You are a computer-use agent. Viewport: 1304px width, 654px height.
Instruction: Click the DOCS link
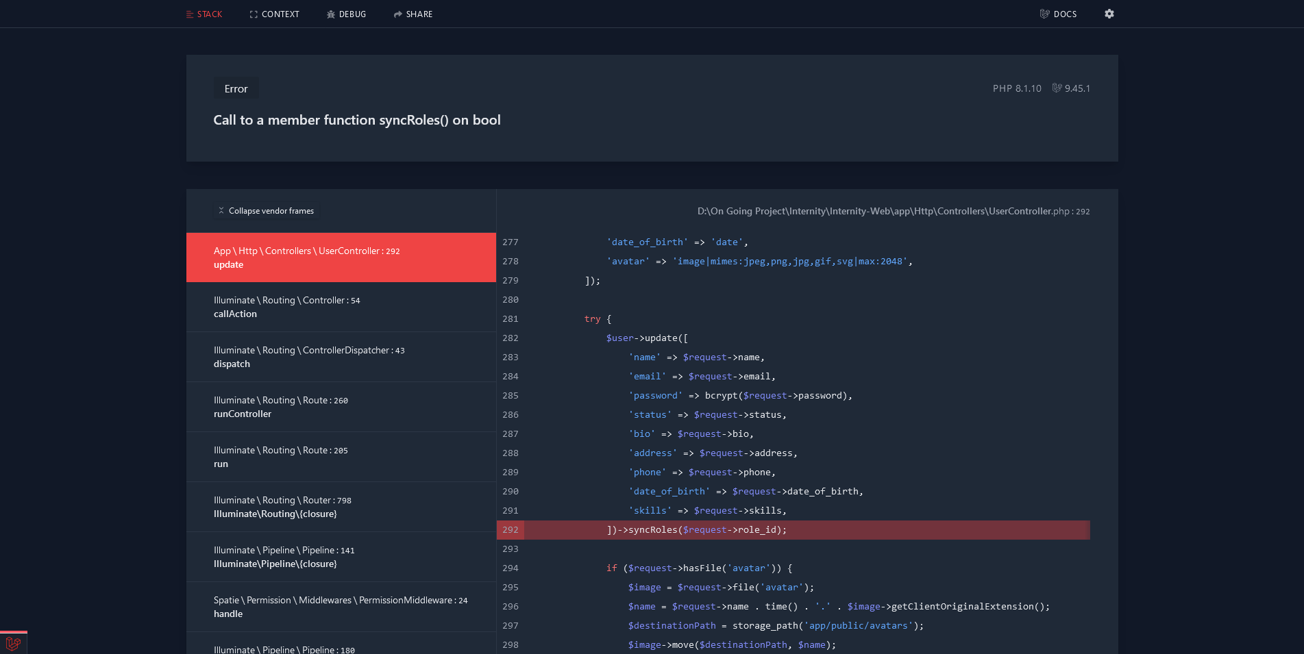click(x=1064, y=14)
